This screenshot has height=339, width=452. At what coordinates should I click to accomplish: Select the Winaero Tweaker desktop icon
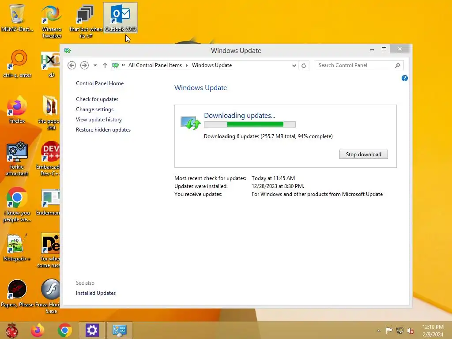click(51, 21)
